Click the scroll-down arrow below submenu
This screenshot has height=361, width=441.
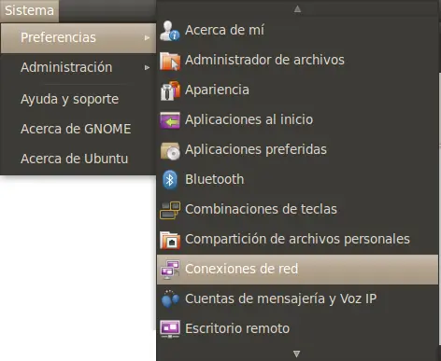(297, 354)
